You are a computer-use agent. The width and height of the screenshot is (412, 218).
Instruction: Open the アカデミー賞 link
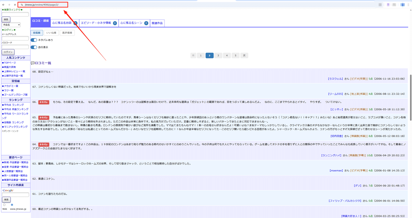click(x=11, y=86)
